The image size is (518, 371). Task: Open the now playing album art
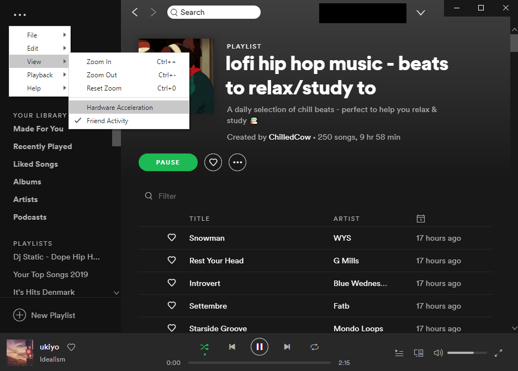[x=20, y=352]
